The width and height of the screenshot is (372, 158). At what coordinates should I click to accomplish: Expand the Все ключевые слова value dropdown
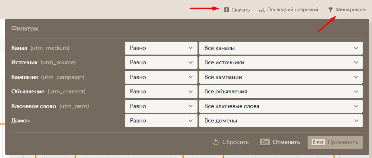pos(281,106)
